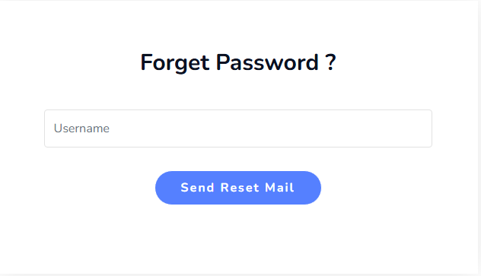Click the word Reset on blue button
This screenshot has width=481, height=276.
coord(240,188)
